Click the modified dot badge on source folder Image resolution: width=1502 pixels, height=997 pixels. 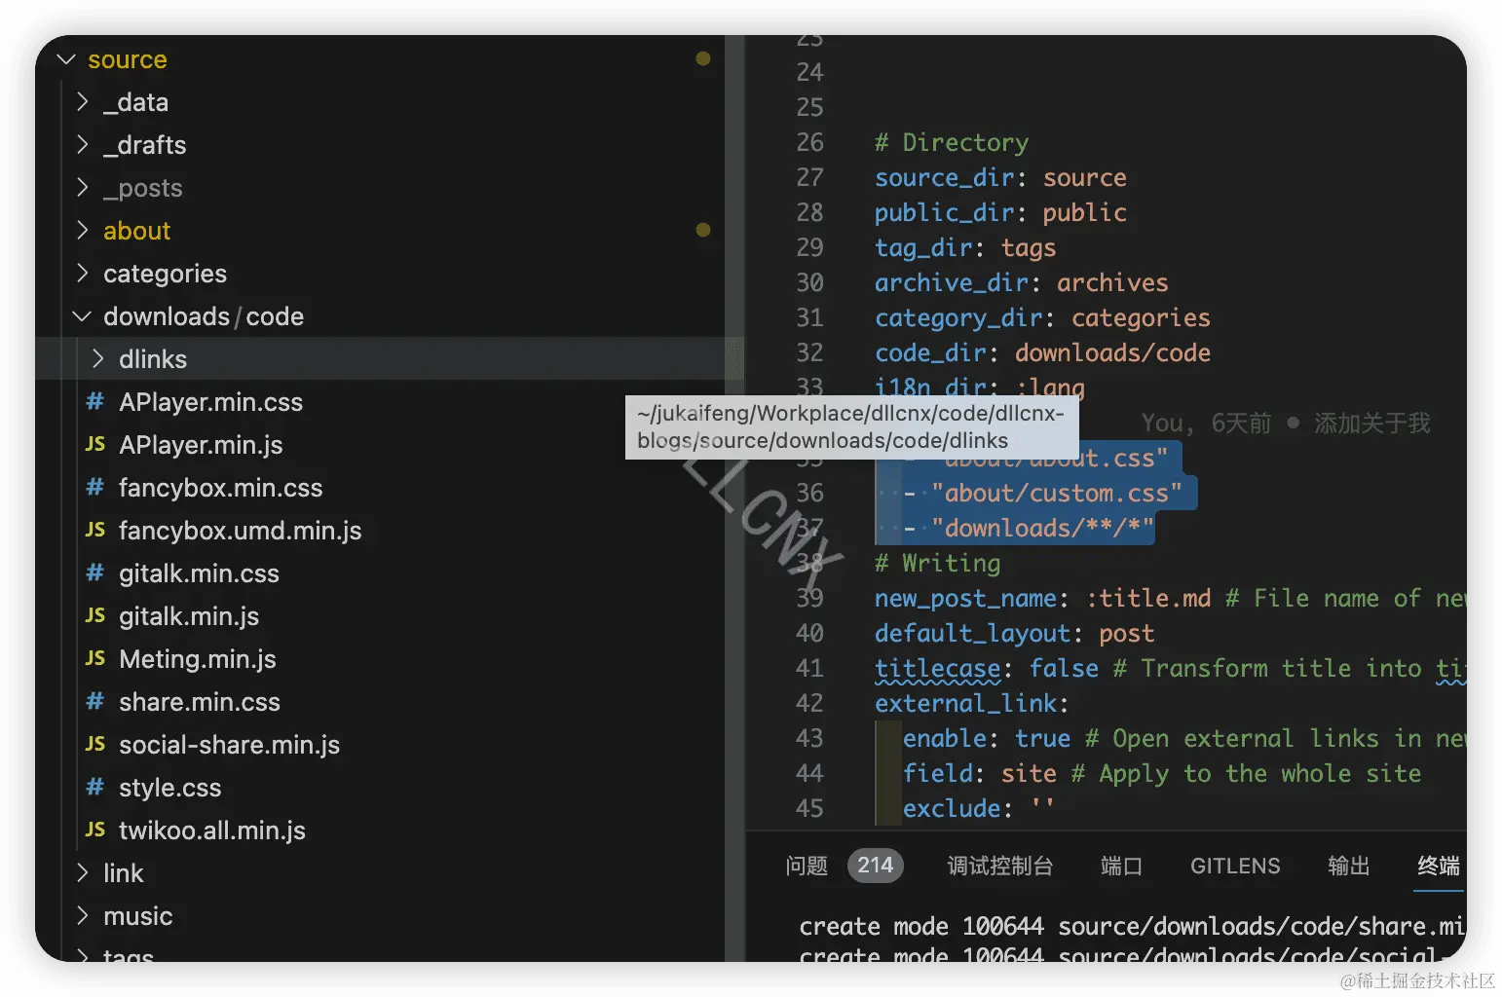(x=703, y=58)
